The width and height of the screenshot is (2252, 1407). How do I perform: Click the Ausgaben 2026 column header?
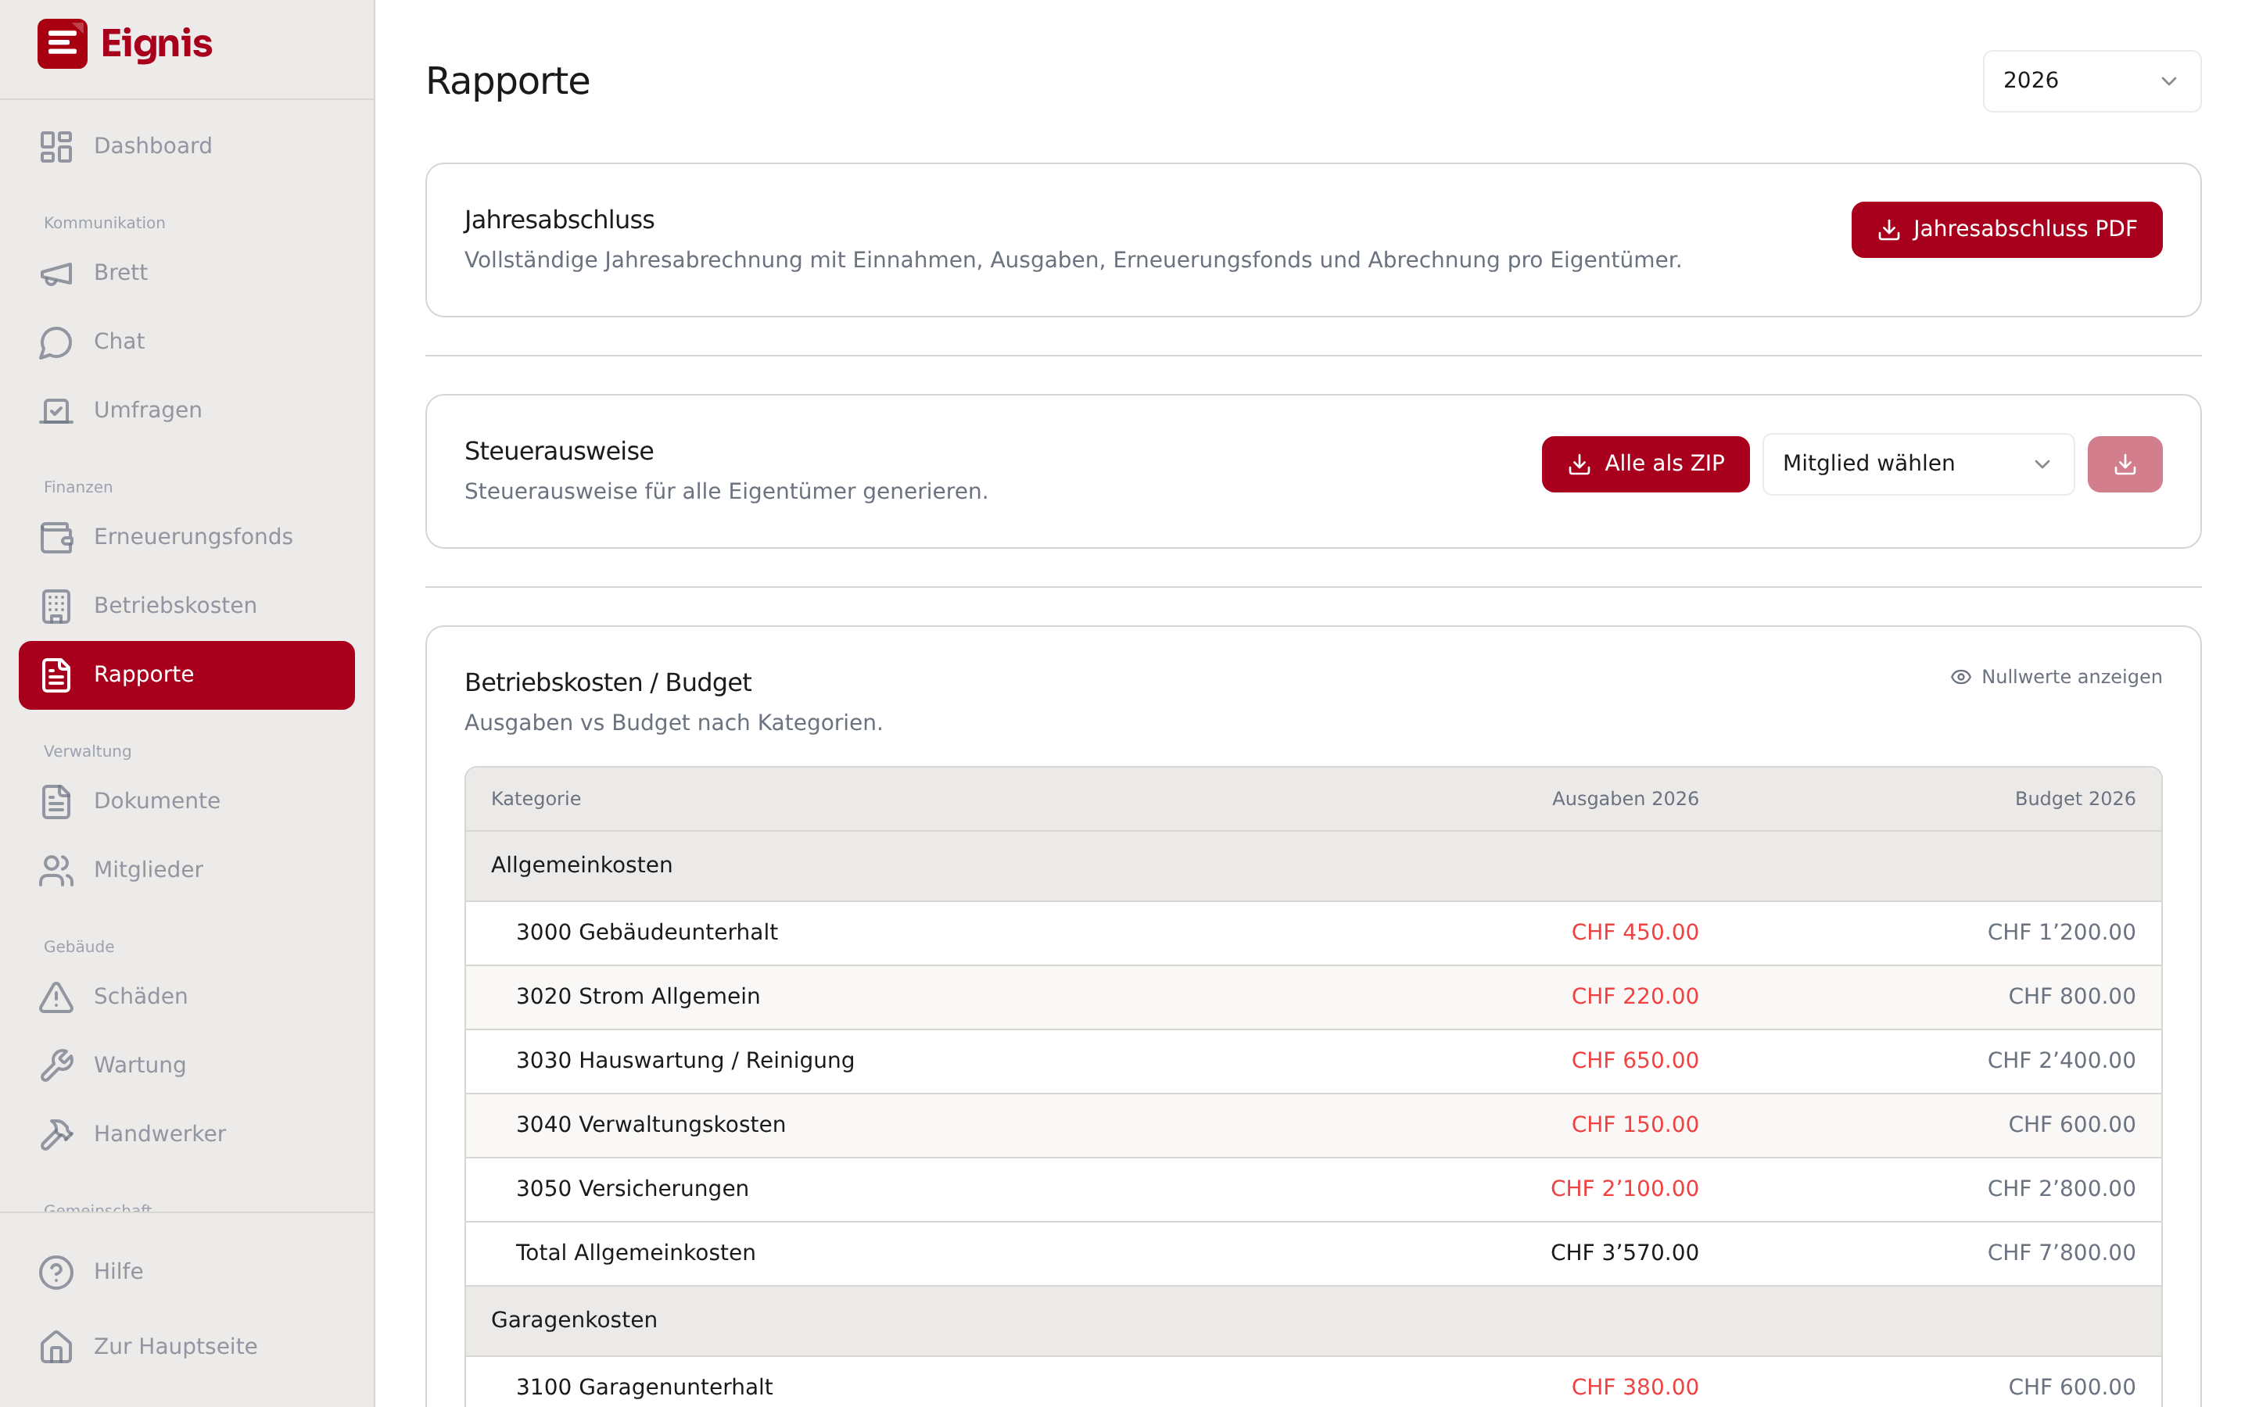tap(1625, 798)
